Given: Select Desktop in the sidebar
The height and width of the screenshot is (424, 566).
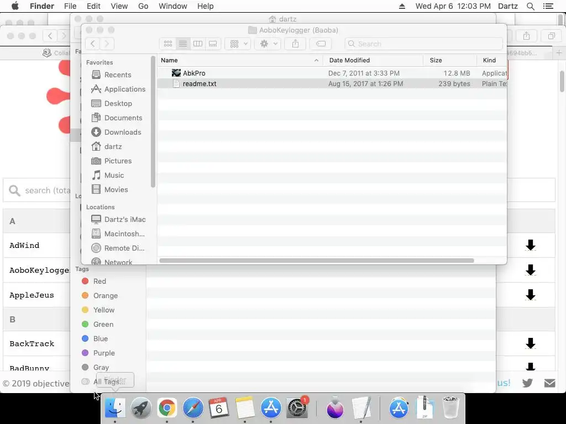Looking at the screenshot, I should [112, 103].
